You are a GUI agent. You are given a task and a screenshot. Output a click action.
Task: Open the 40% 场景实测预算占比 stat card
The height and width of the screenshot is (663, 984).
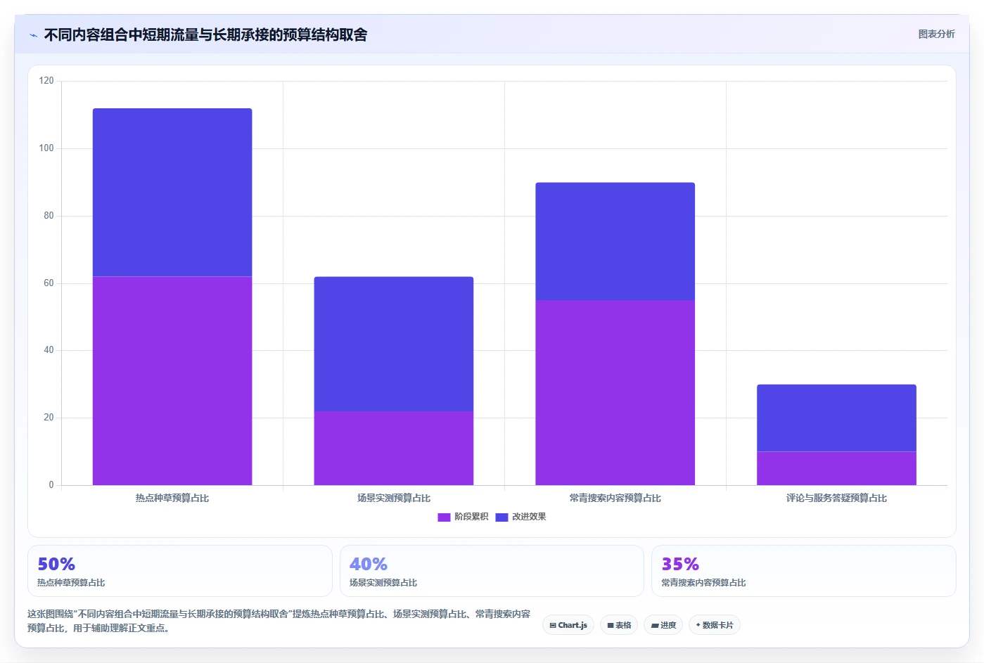(x=492, y=571)
